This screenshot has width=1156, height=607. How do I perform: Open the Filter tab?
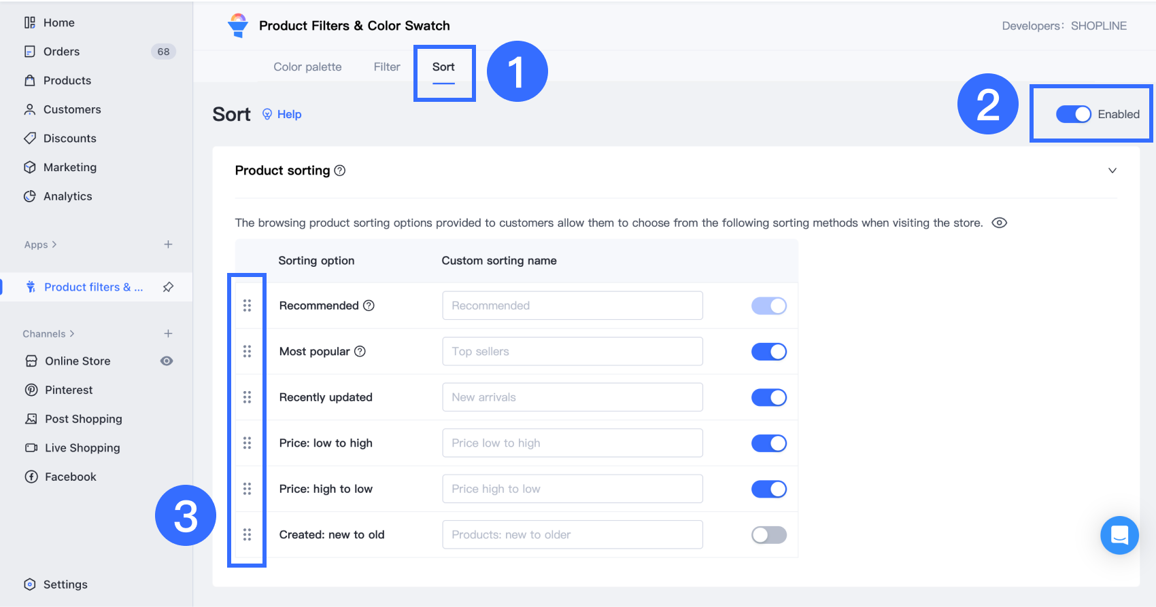[x=386, y=67]
